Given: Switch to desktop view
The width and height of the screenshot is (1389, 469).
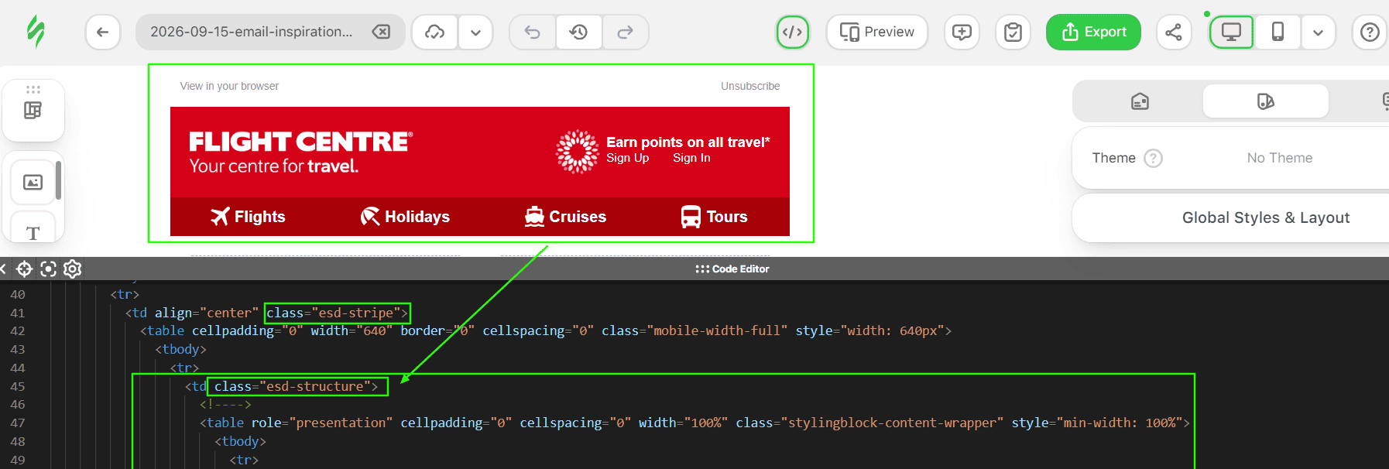Looking at the screenshot, I should (1231, 32).
